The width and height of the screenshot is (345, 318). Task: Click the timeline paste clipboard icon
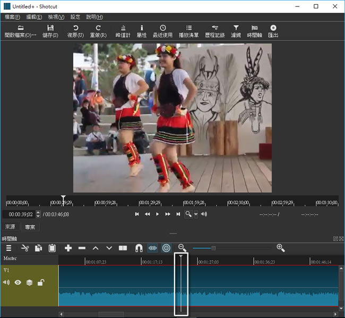[52, 248]
